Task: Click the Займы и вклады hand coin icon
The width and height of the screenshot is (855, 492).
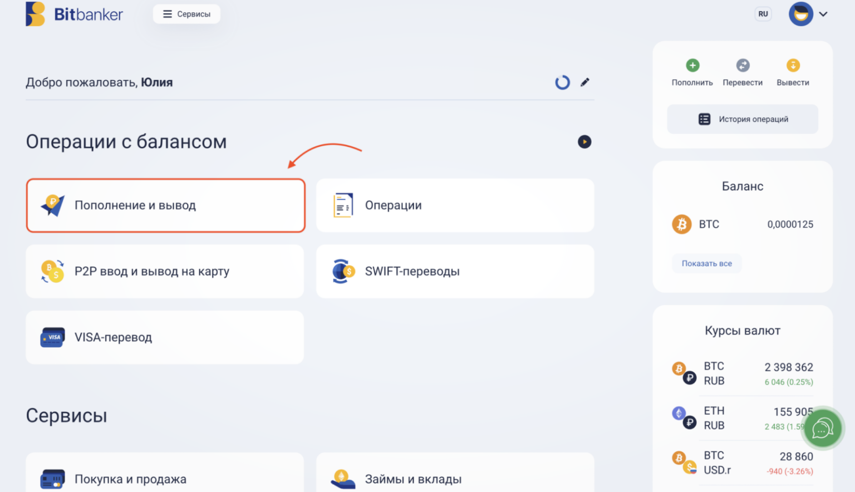Action: pos(343,479)
